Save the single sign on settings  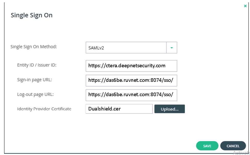(207, 146)
